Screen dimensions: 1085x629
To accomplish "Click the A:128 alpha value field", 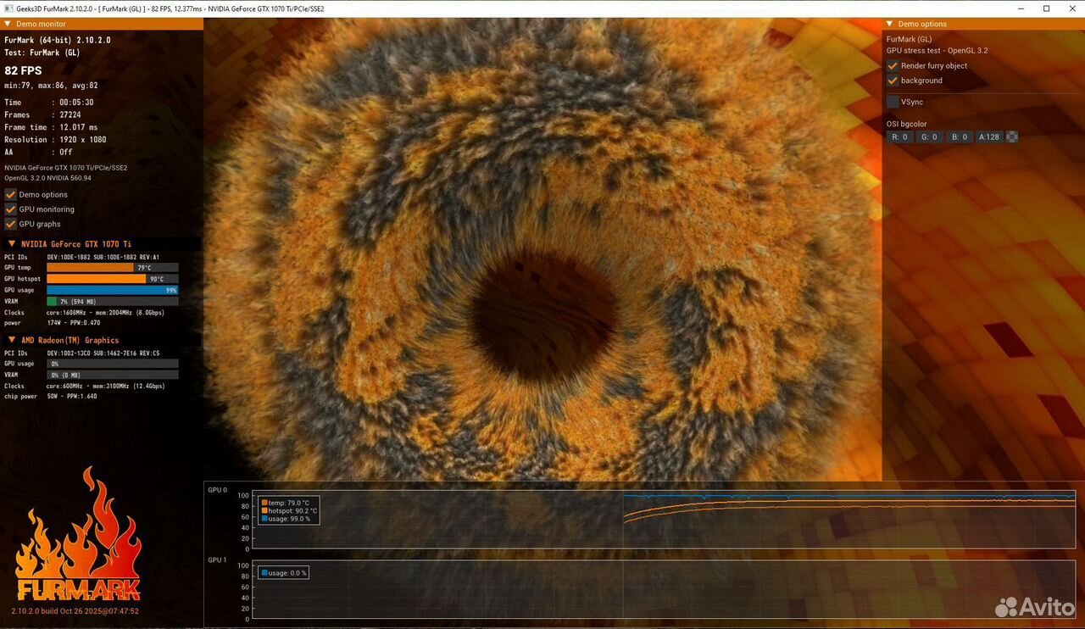I will coord(989,136).
